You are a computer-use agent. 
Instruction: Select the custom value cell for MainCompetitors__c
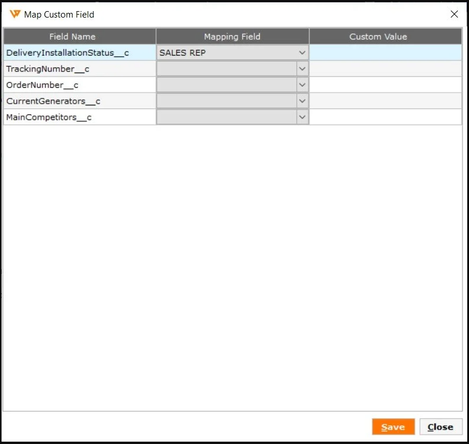385,117
